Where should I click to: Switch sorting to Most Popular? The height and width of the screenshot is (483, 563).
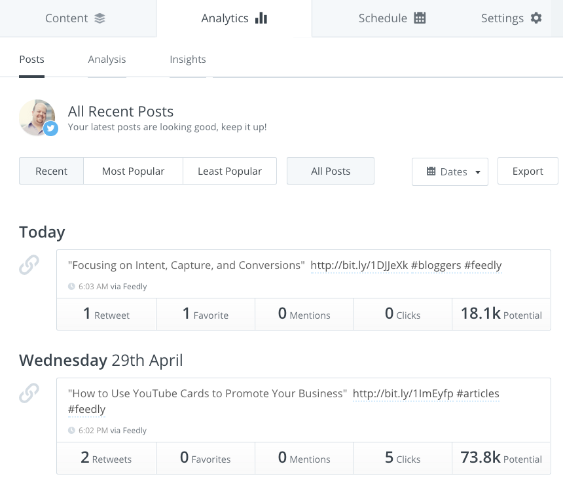[x=133, y=171]
